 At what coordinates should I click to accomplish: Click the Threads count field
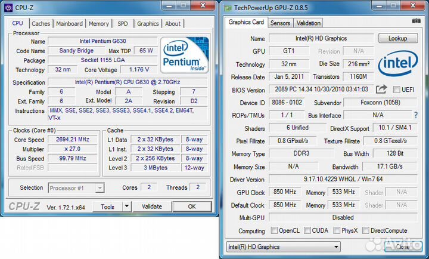(x=198, y=187)
